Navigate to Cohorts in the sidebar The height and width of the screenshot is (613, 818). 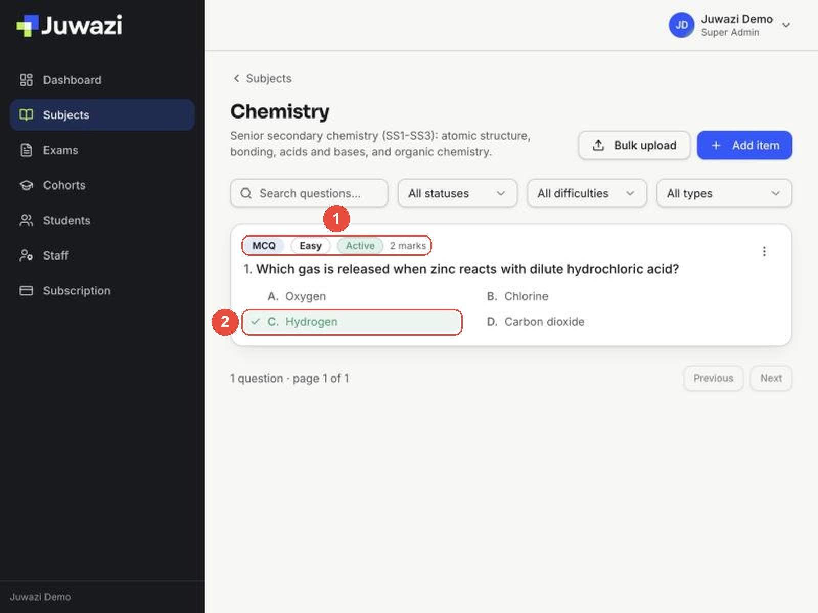[102, 185]
